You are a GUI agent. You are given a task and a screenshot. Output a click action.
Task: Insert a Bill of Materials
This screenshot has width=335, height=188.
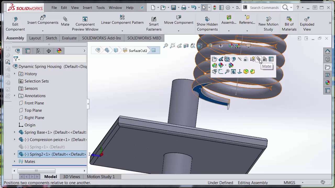pyautogui.click(x=289, y=24)
